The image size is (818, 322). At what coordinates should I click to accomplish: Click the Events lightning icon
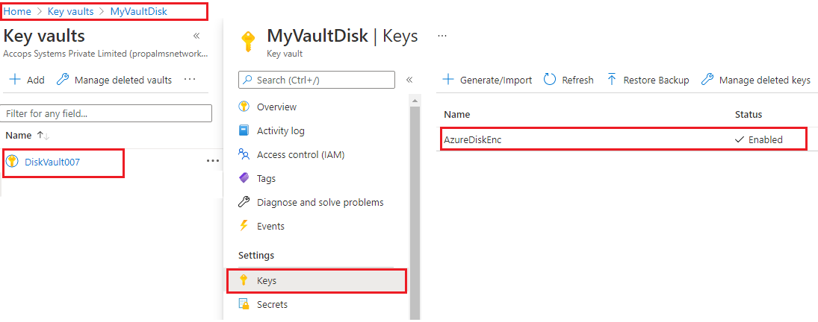coord(244,226)
